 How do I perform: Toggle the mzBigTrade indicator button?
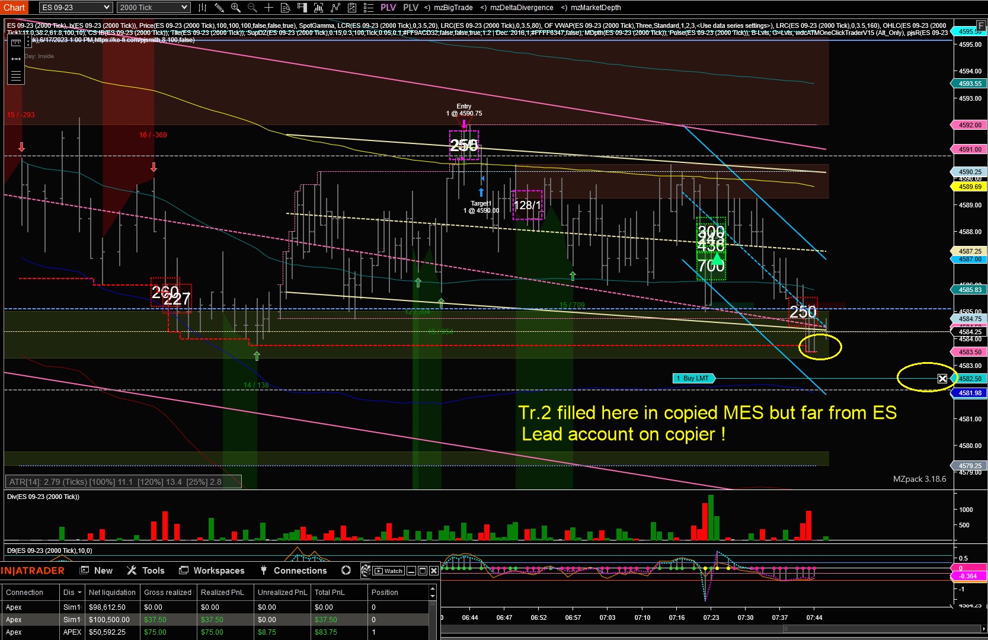click(448, 8)
